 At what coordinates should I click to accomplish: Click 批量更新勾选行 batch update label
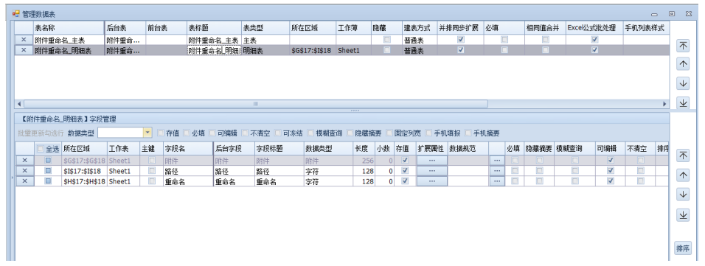pos(41,133)
